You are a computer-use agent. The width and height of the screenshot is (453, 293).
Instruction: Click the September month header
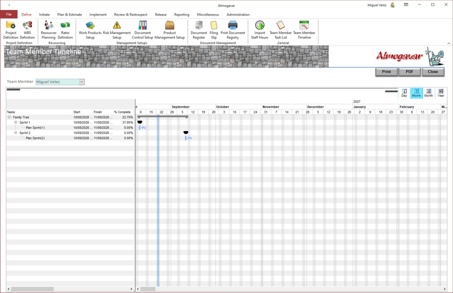[x=193, y=107]
